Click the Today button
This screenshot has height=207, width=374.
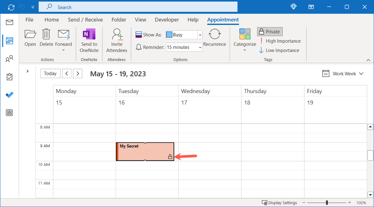coord(50,74)
